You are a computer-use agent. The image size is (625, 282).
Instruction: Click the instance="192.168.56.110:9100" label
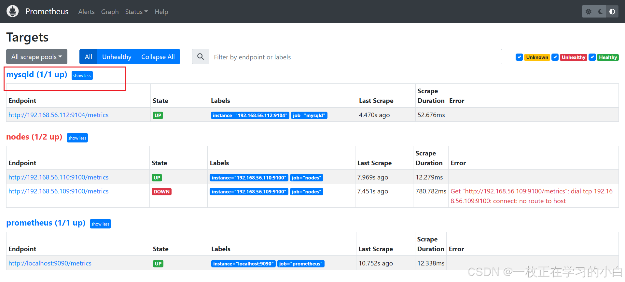coord(249,178)
